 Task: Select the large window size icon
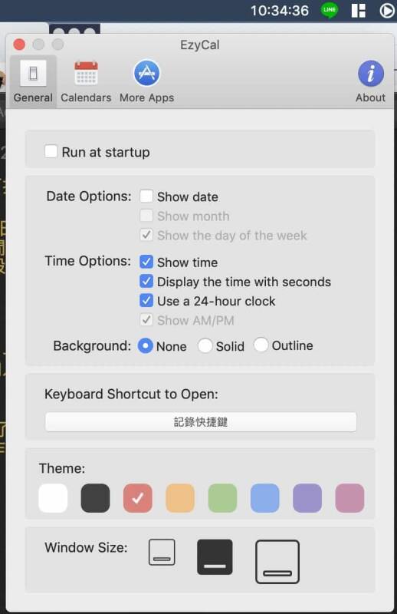pos(277,562)
